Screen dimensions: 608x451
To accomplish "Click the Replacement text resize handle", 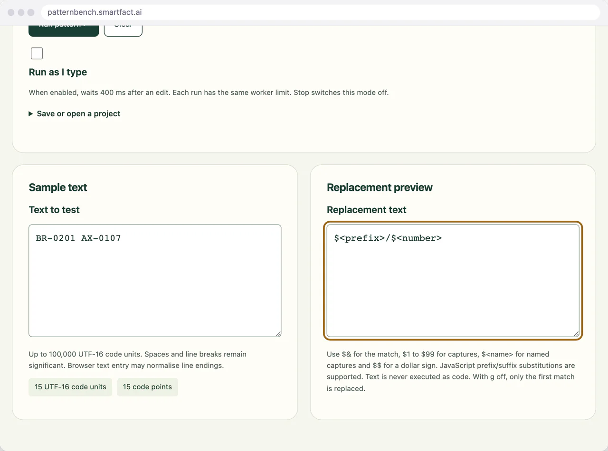I will 576,333.
